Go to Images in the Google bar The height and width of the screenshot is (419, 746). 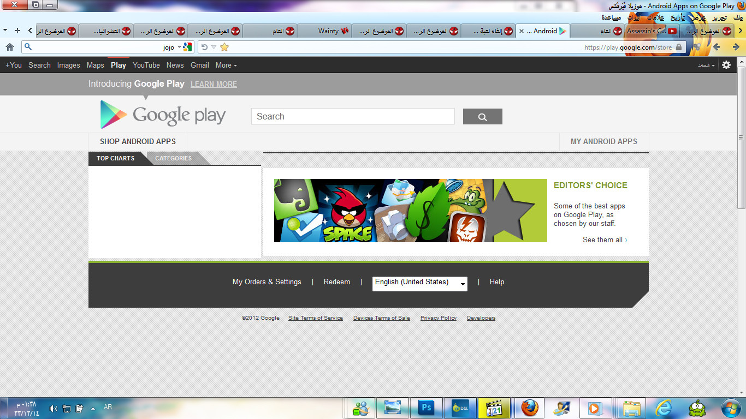pyautogui.click(x=69, y=65)
